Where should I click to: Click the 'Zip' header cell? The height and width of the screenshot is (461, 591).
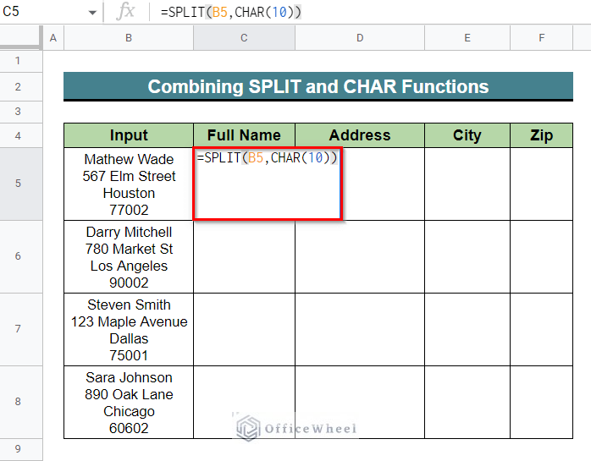tap(542, 135)
